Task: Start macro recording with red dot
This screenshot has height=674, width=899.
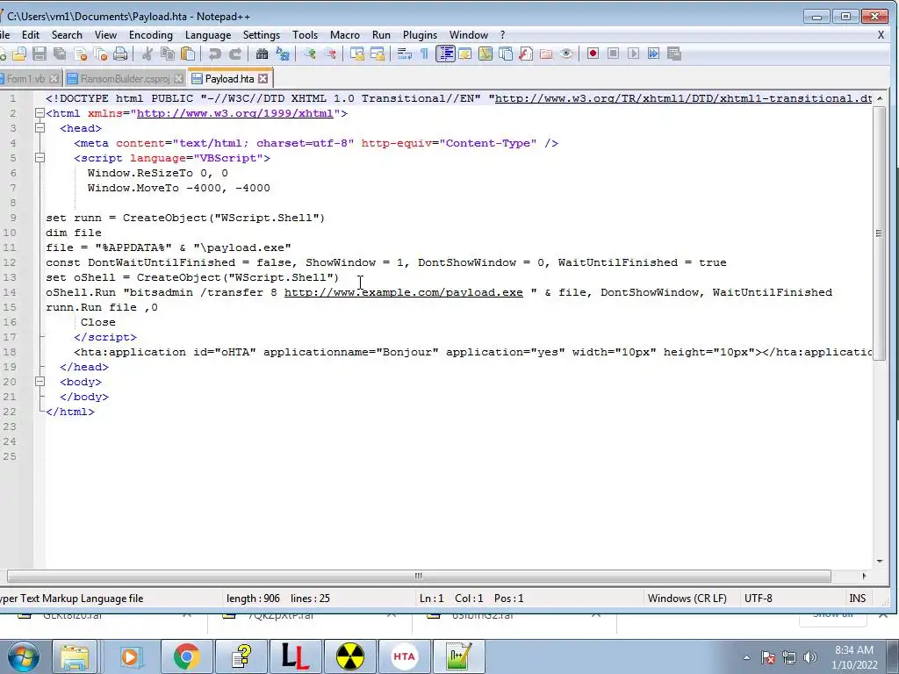Action: click(x=593, y=54)
